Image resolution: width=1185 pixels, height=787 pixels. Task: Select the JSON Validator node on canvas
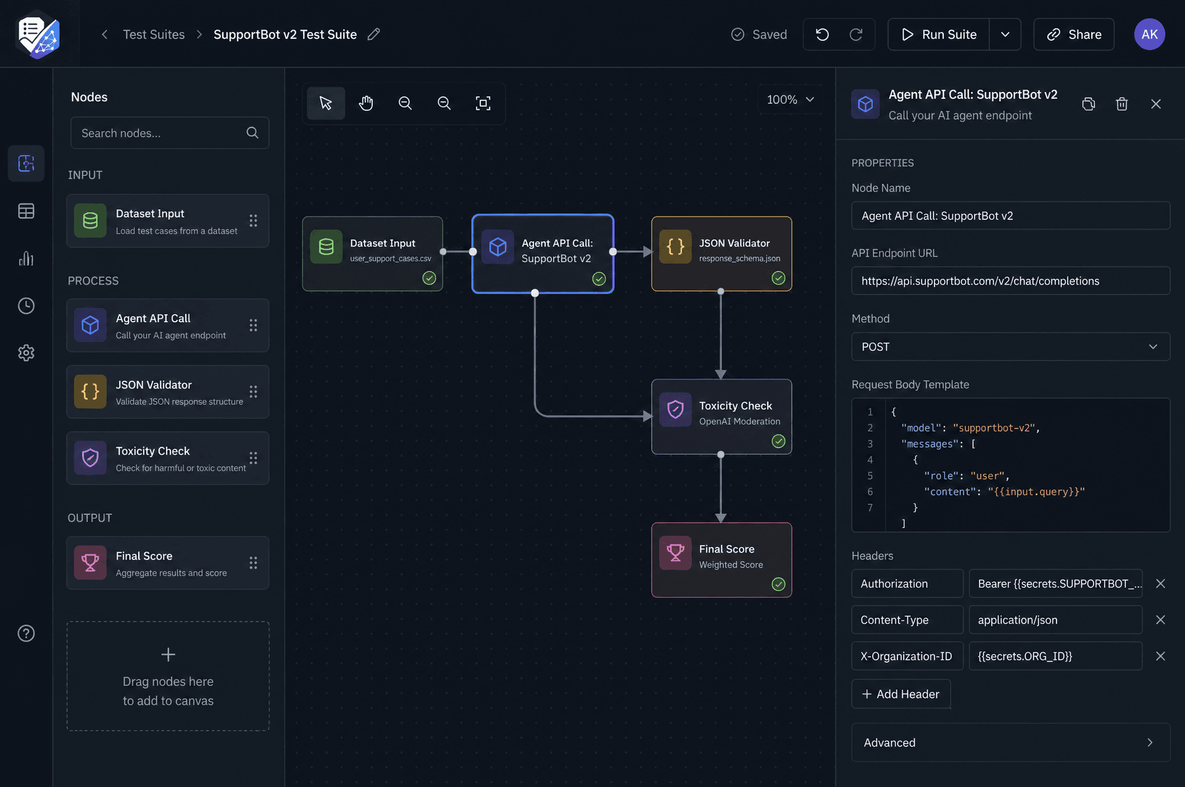point(721,254)
